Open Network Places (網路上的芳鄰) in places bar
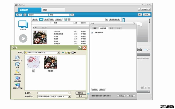The image size is (175, 109). pos(17,86)
